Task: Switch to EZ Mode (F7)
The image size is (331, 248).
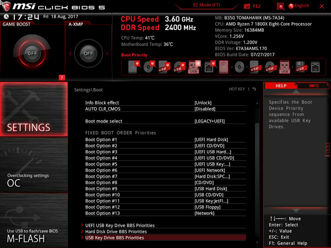Action: point(206,5)
